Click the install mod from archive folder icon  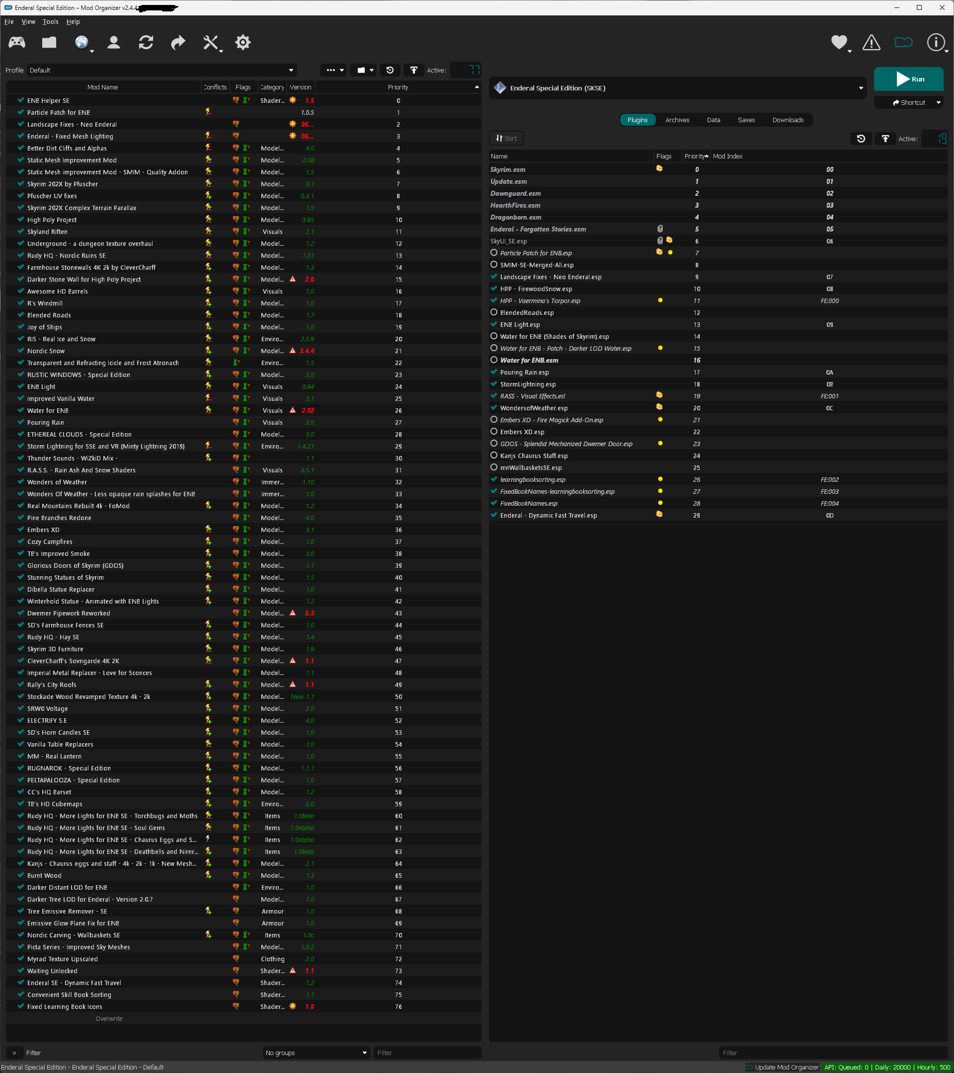[x=49, y=42]
